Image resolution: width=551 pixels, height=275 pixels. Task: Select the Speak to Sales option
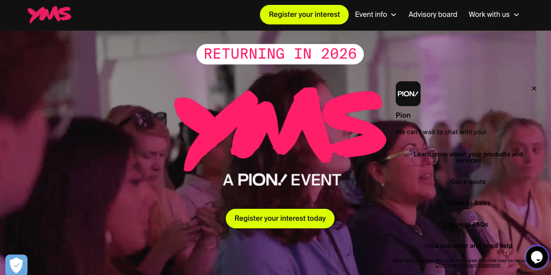pos(468,203)
